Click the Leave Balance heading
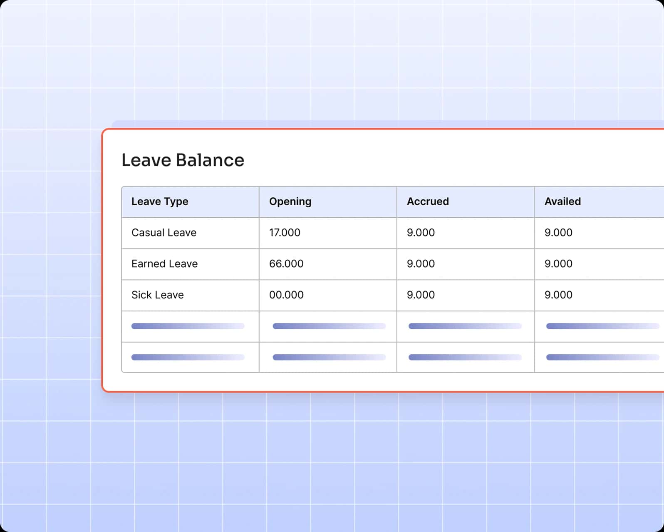 [183, 160]
